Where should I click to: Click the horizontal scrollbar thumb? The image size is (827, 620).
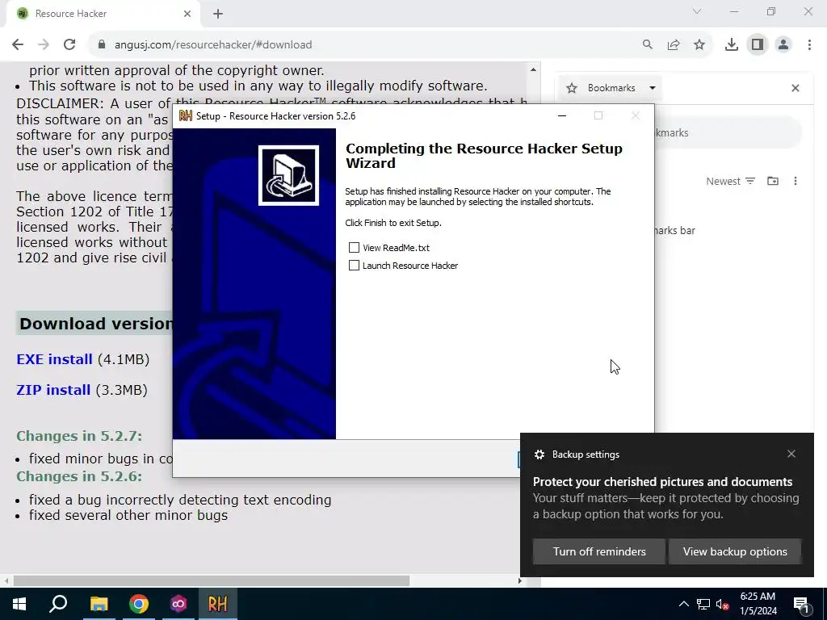(x=211, y=581)
